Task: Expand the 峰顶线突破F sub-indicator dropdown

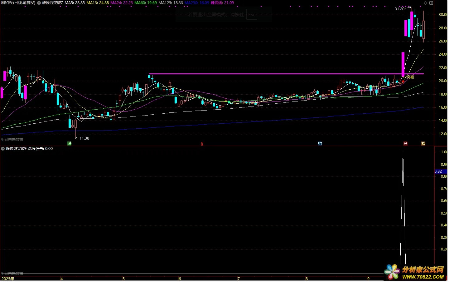Action: click(3, 149)
